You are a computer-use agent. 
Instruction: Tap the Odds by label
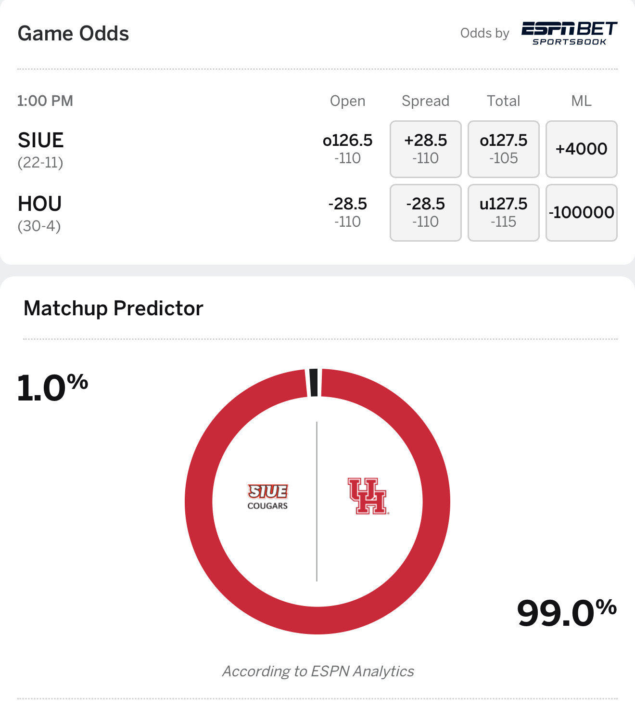(484, 33)
